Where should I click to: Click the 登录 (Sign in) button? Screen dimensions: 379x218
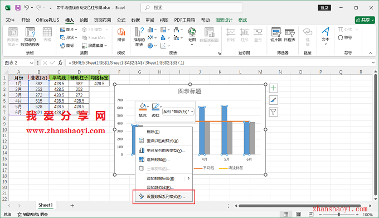324,8
